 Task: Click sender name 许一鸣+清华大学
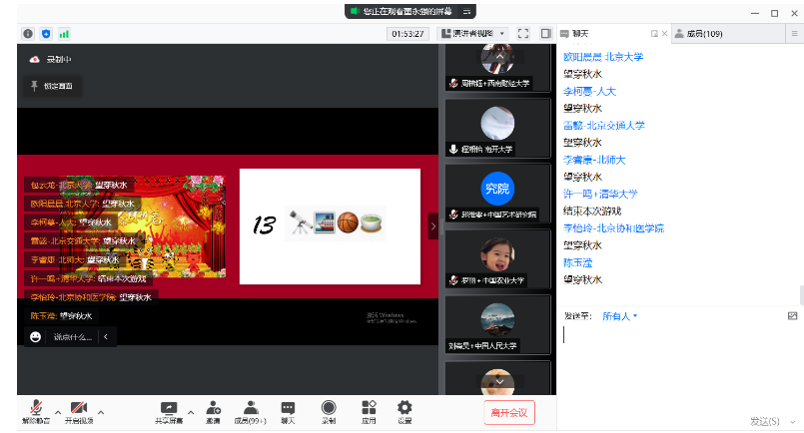(x=600, y=195)
